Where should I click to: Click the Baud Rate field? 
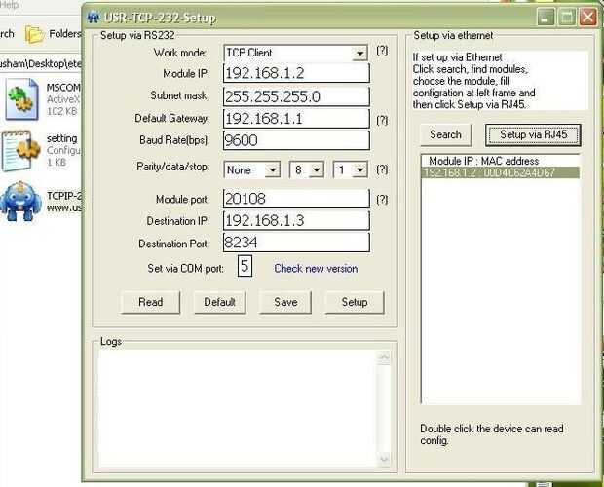[x=296, y=140]
